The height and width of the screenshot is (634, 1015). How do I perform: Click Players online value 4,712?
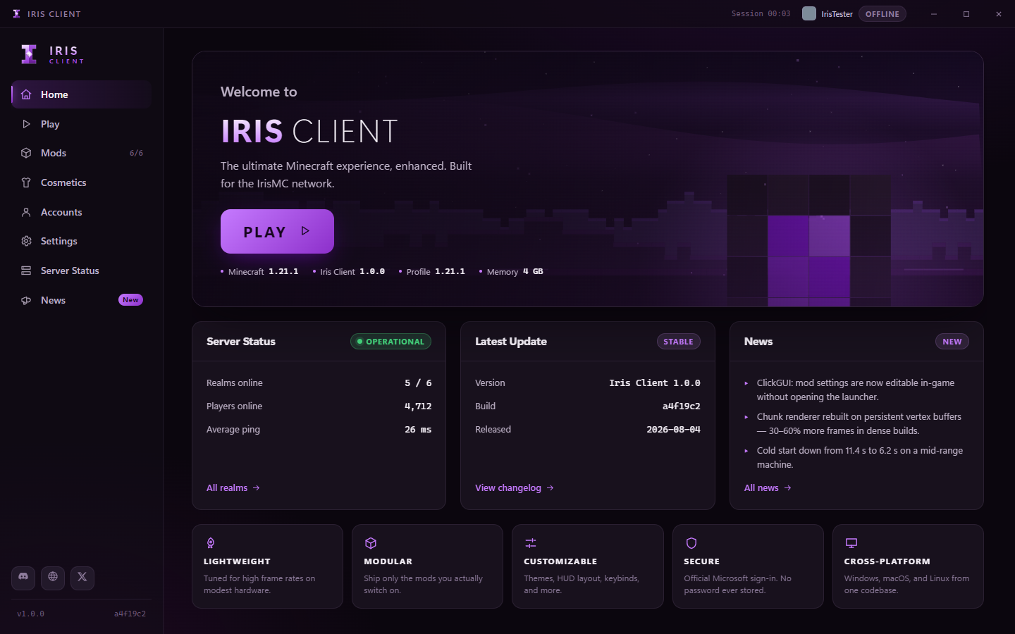pos(418,406)
